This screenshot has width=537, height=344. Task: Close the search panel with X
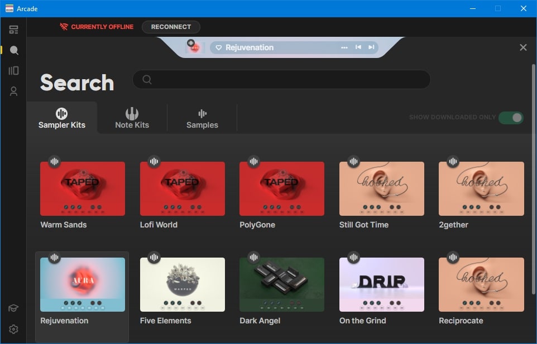523,47
